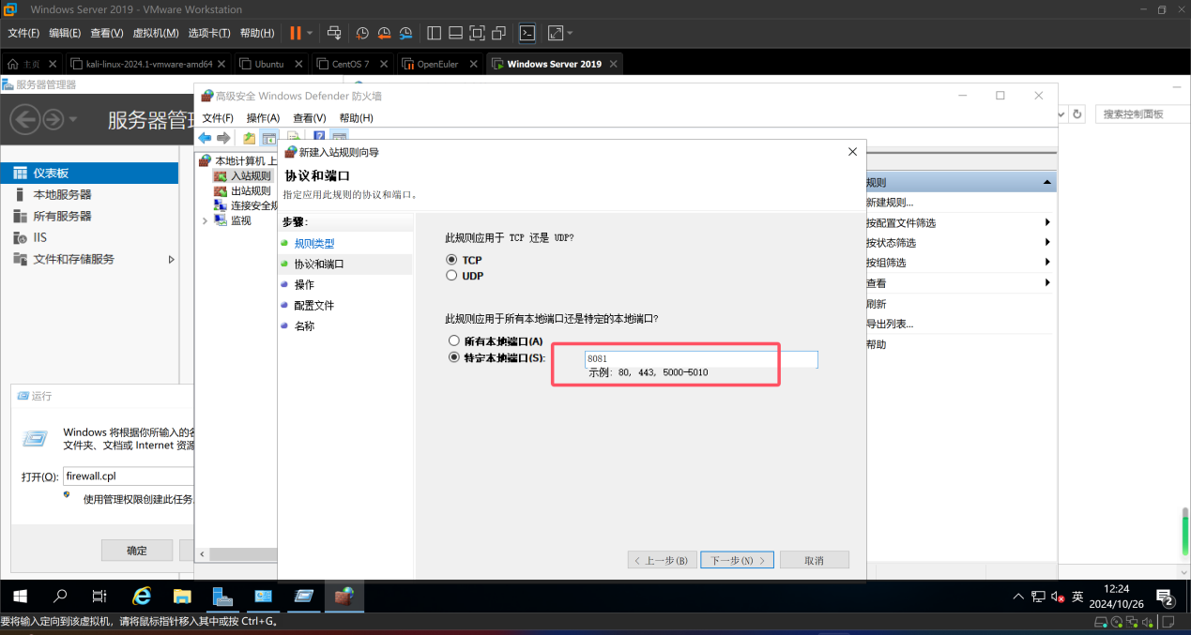Open VMware 虚拟机(M) menu
Image resolution: width=1191 pixels, height=635 pixels.
coord(156,33)
